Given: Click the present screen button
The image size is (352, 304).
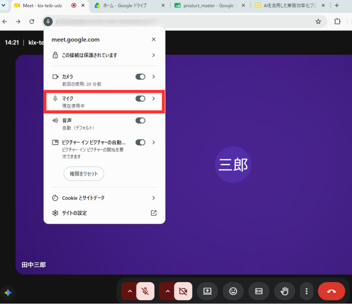Looking at the screenshot, I should pyautogui.click(x=207, y=291).
